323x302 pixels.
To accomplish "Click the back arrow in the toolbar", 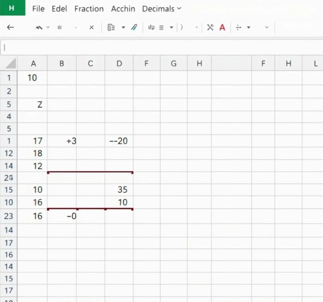I will point(10,27).
